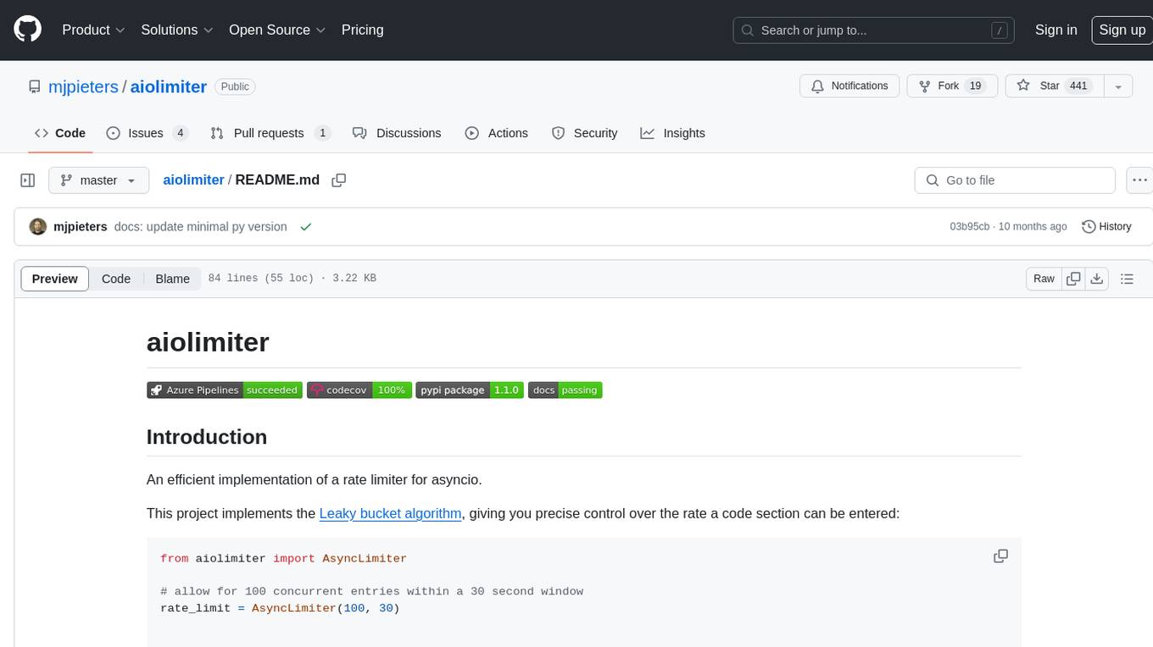Click the aiolimiter README heading
Viewport: 1153px width, 647px height.
pyautogui.click(x=208, y=342)
